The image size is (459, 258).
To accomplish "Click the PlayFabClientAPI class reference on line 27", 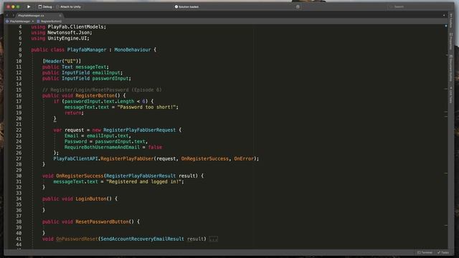I will (x=75, y=158).
